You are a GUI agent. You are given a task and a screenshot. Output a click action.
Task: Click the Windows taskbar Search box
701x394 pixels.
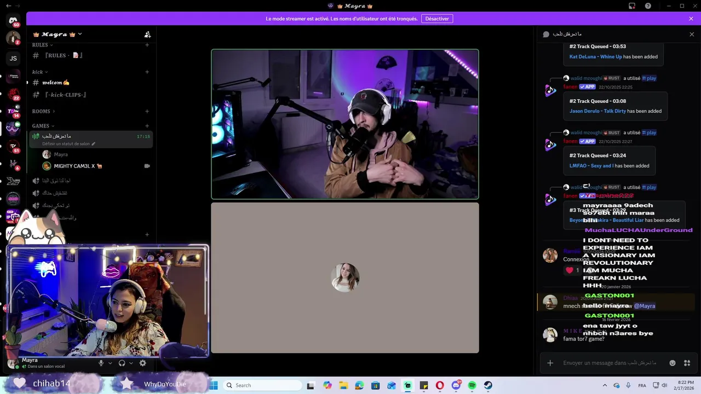[263, 385]
